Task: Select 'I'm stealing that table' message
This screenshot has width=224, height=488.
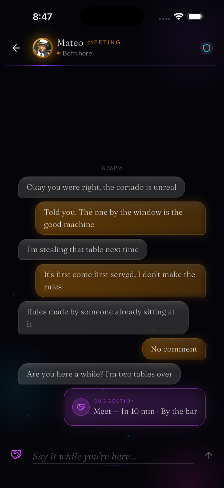Action: (x=83, y=249)
